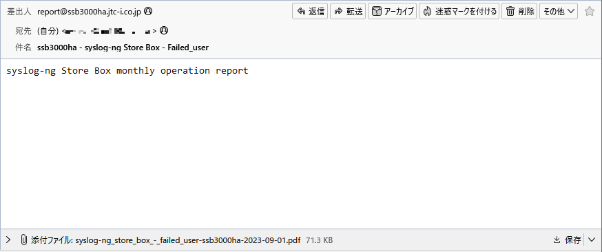This screenshot has height=252, width=602.
Task: Select the sender address report@ssb3000ha.jtc-i.co.jp
Action: click(x=89, y=12)
